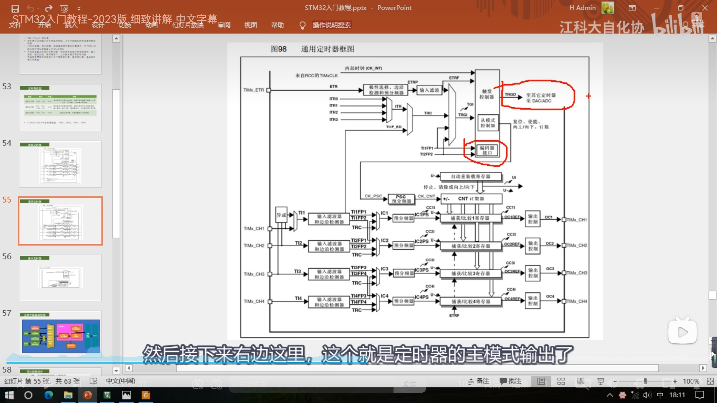The width and height of the screenshot is (717, 403).
Task: Toggle the 备注 notes pane
Action: [479, 381]
